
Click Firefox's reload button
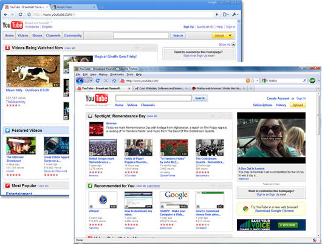pos(98,81)
